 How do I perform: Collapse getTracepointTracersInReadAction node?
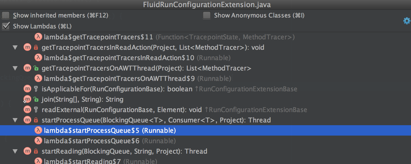pyautogui.click(x=15, y=48)
